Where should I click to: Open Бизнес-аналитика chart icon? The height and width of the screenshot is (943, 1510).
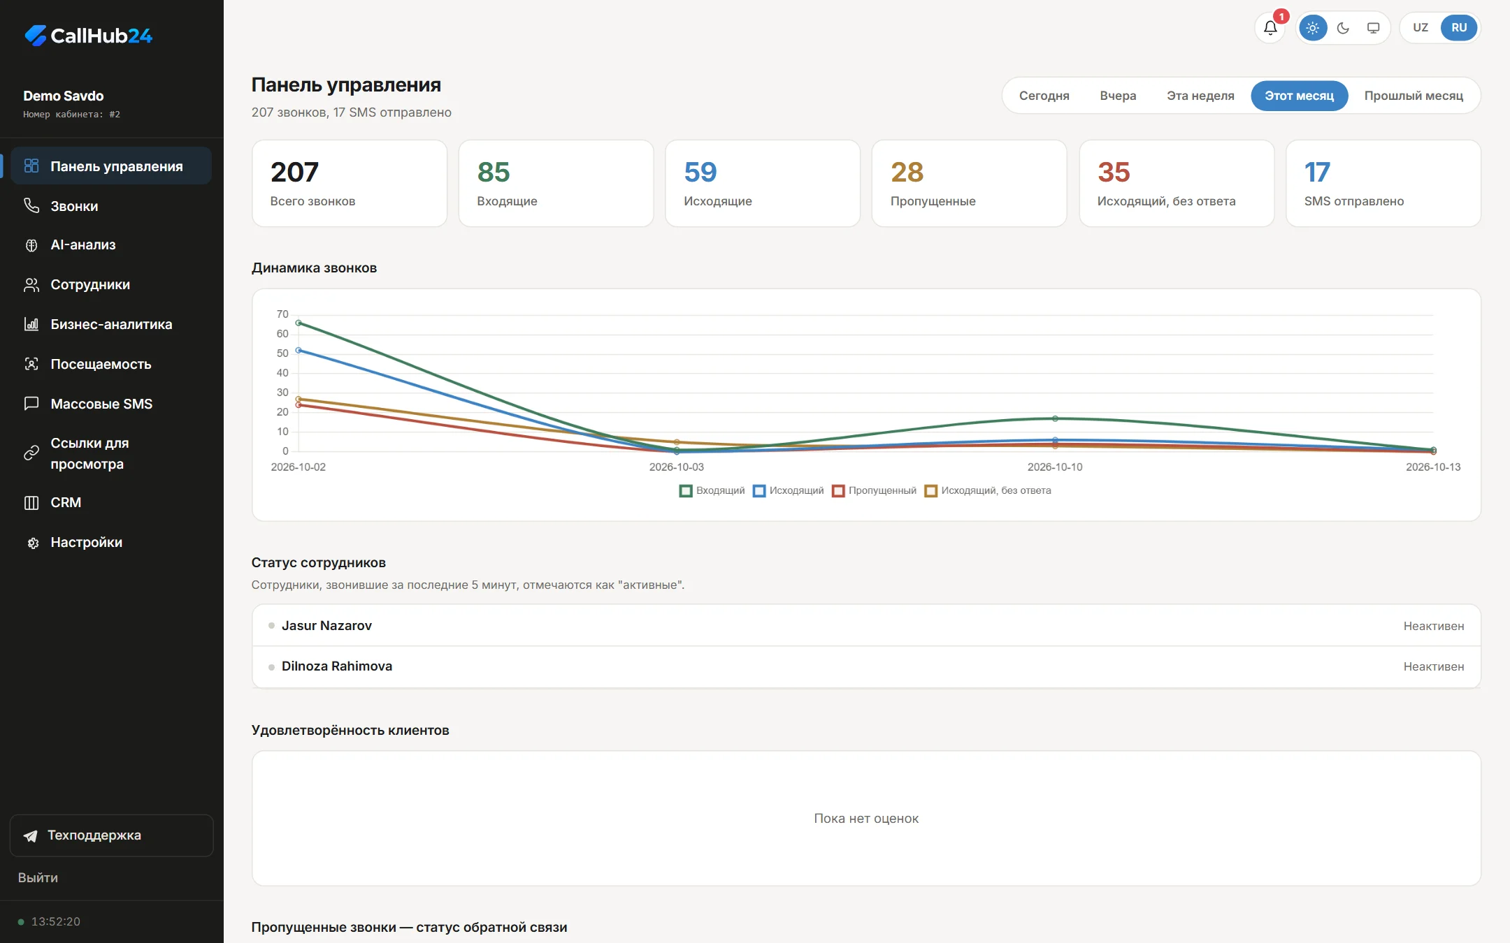[x=31, y=324]
